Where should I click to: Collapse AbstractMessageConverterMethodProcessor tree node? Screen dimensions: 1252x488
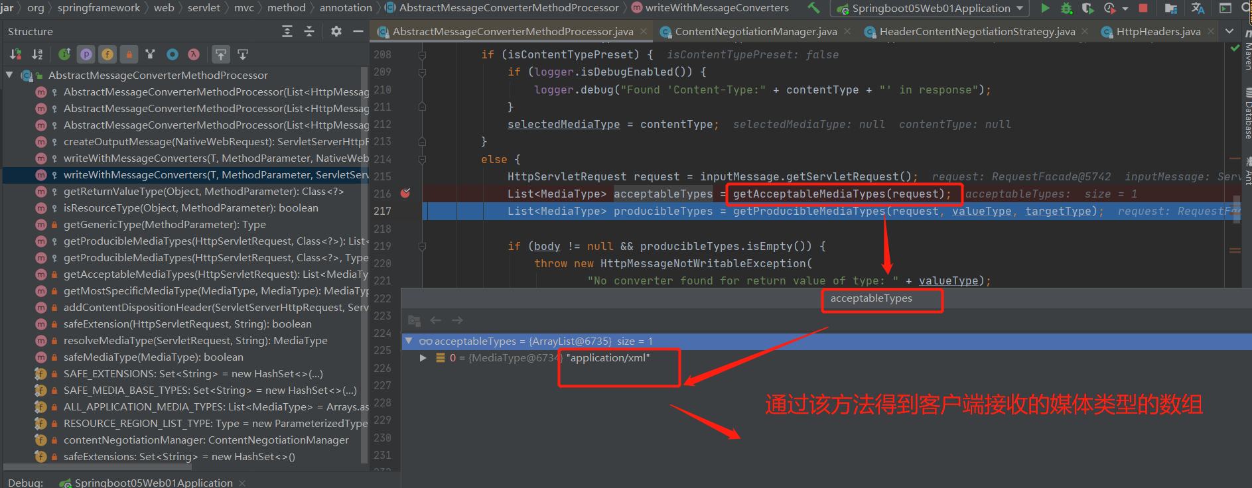(9, 75)
